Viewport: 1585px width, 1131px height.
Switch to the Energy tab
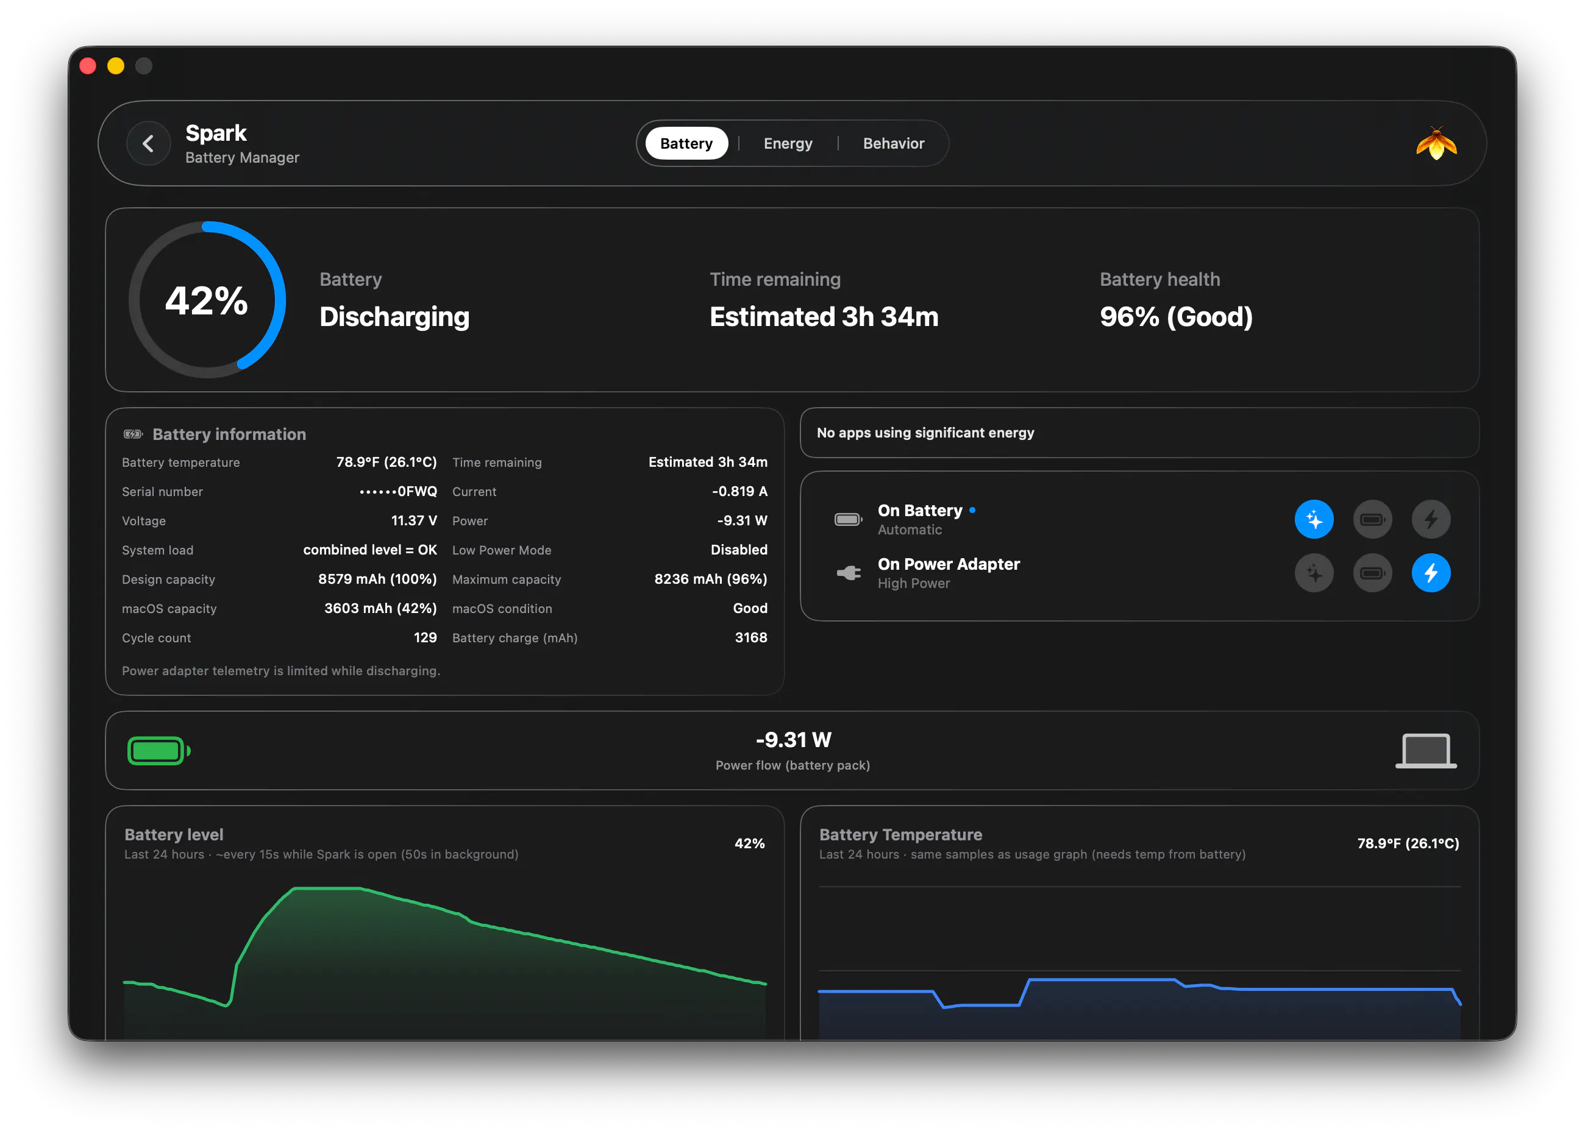tap(787, 143)
